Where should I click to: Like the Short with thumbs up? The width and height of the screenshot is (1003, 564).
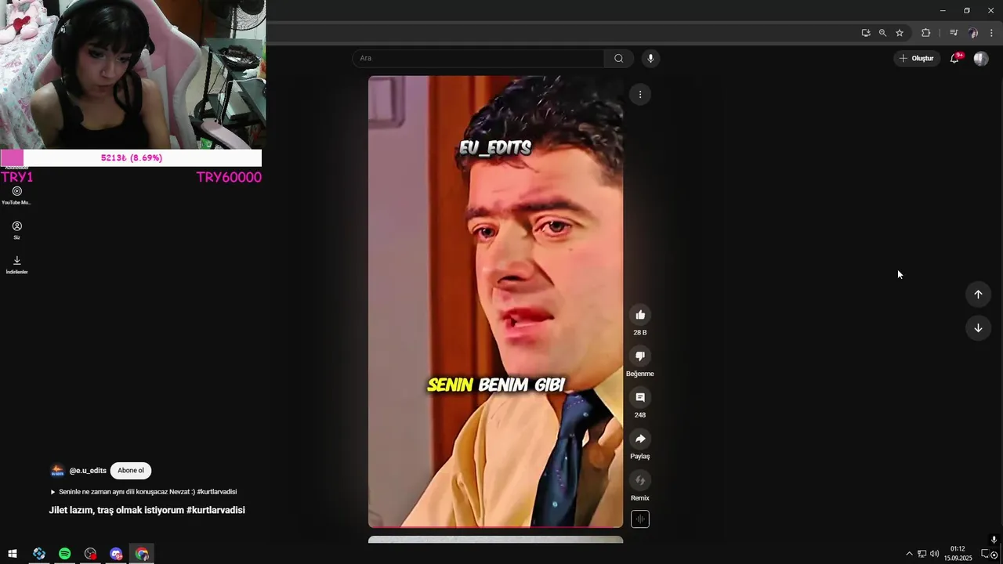click(x=640, y=315)
